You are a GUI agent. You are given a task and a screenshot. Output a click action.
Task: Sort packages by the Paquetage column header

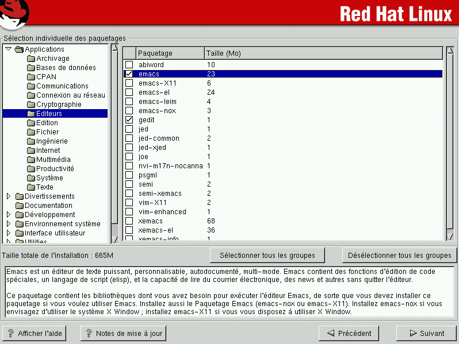[x=170, y=53]
